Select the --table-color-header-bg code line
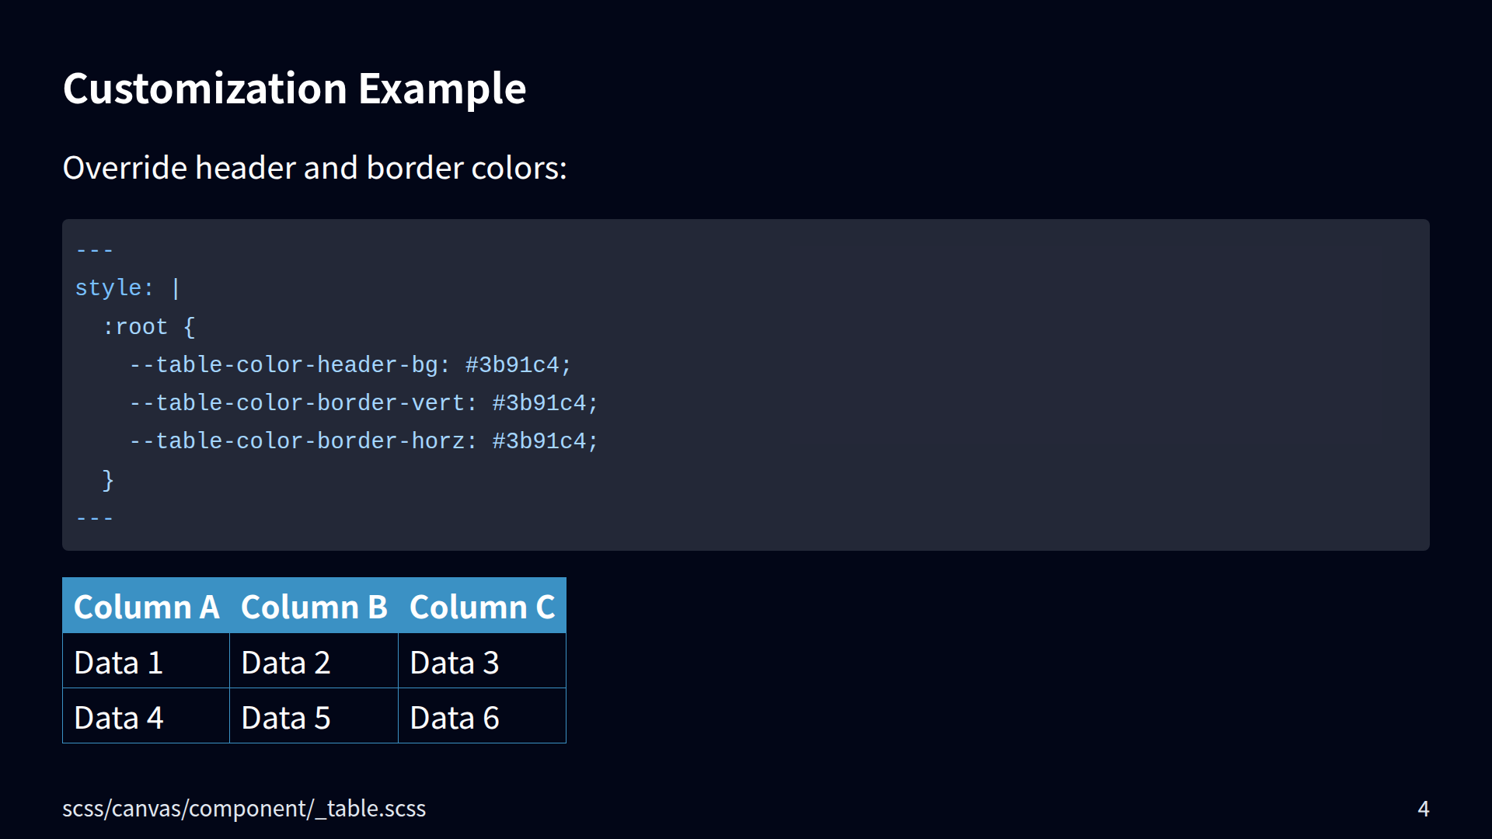Image resolution: width=1492 pixels, height=839 pixels. (350, 365)
